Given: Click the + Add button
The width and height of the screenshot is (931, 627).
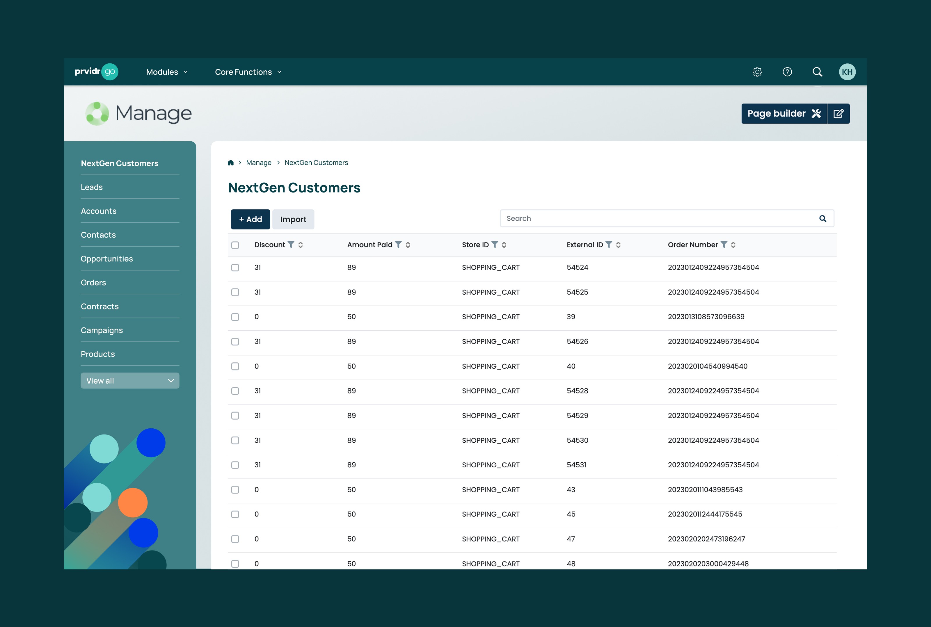Looking at the screenshot, I should (250, 219).
